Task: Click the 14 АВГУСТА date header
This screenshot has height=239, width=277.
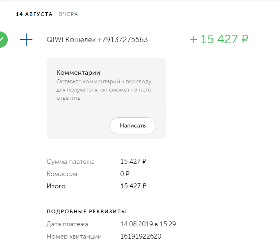Action: click(34, 14)
